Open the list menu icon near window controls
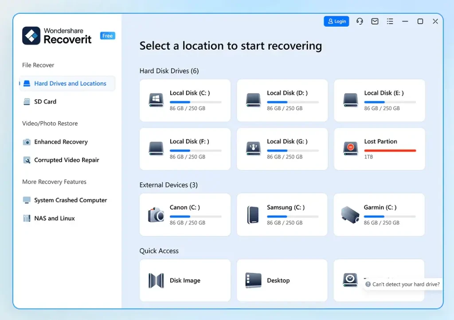 pyautogui.click(x=390, y=21)
